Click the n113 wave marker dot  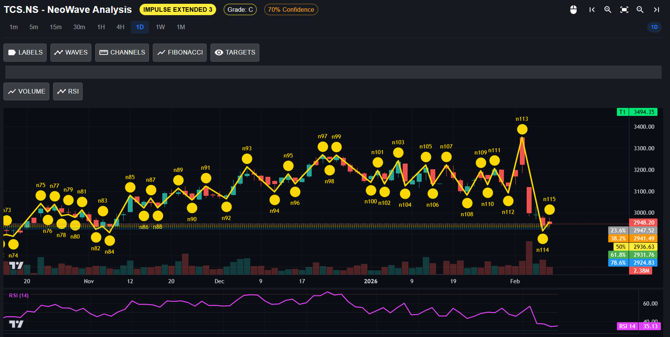(522, 129)
